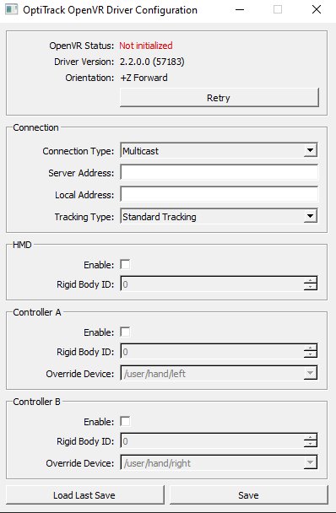
Task: Open Controller B Override Device dropdown
Action: coord(219,463)
